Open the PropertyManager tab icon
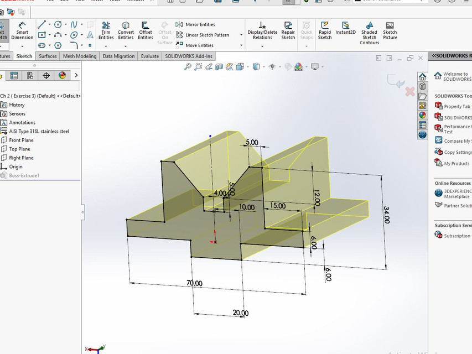472x354 pixels. tap(14, 76)
